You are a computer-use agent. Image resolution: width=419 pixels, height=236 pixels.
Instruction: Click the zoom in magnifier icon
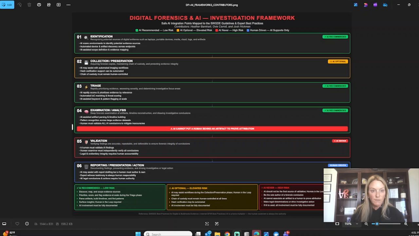pyautogui.click(x=406, y=224)
